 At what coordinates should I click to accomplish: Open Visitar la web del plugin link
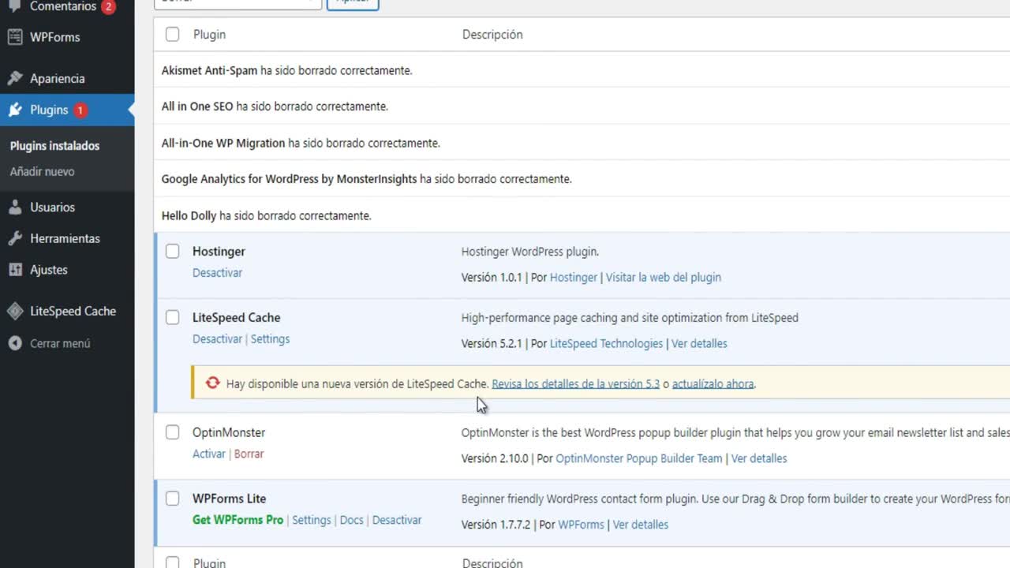[664, 278]
